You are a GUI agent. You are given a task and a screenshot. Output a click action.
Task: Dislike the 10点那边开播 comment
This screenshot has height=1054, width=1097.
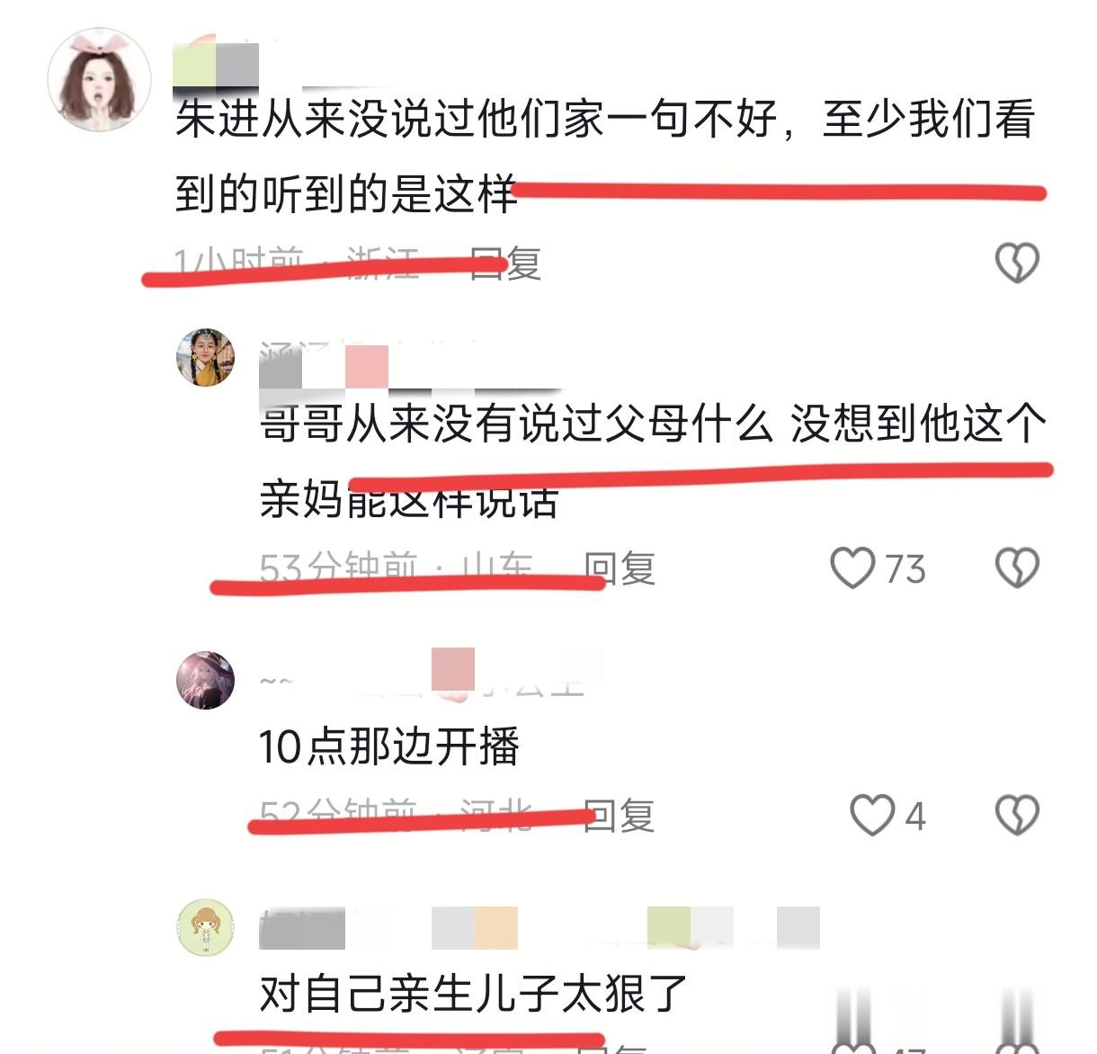click(x=1017, y=815)
